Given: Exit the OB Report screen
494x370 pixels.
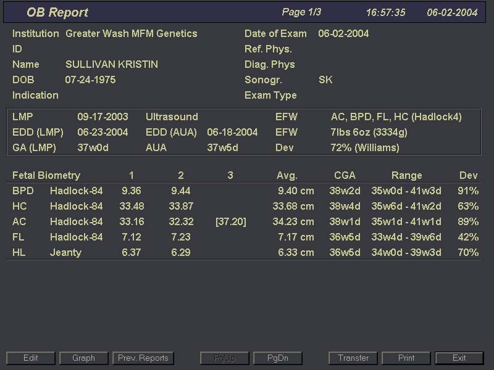Looking at the screenshot, I should 459,358.
